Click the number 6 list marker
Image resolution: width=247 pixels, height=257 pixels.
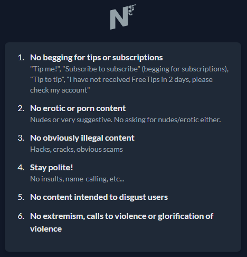click(x=21, y=216)
